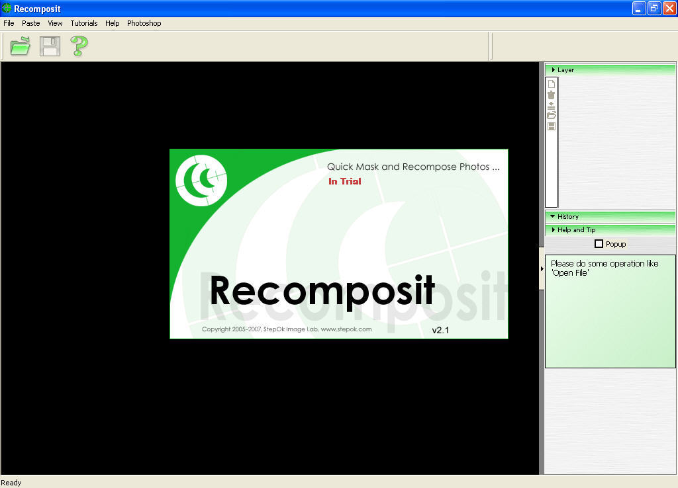This screenshot has width=678, height=488.
Task: Create a new layer with the blank page icon
Action: pos(552,83)
